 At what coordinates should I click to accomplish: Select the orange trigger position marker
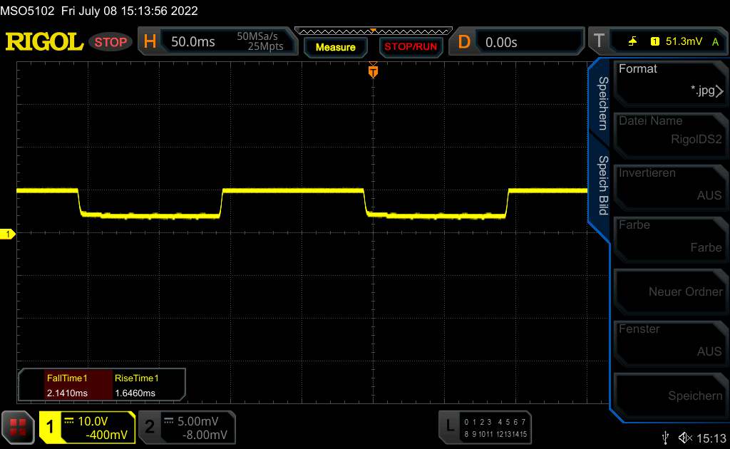[373, 71]
